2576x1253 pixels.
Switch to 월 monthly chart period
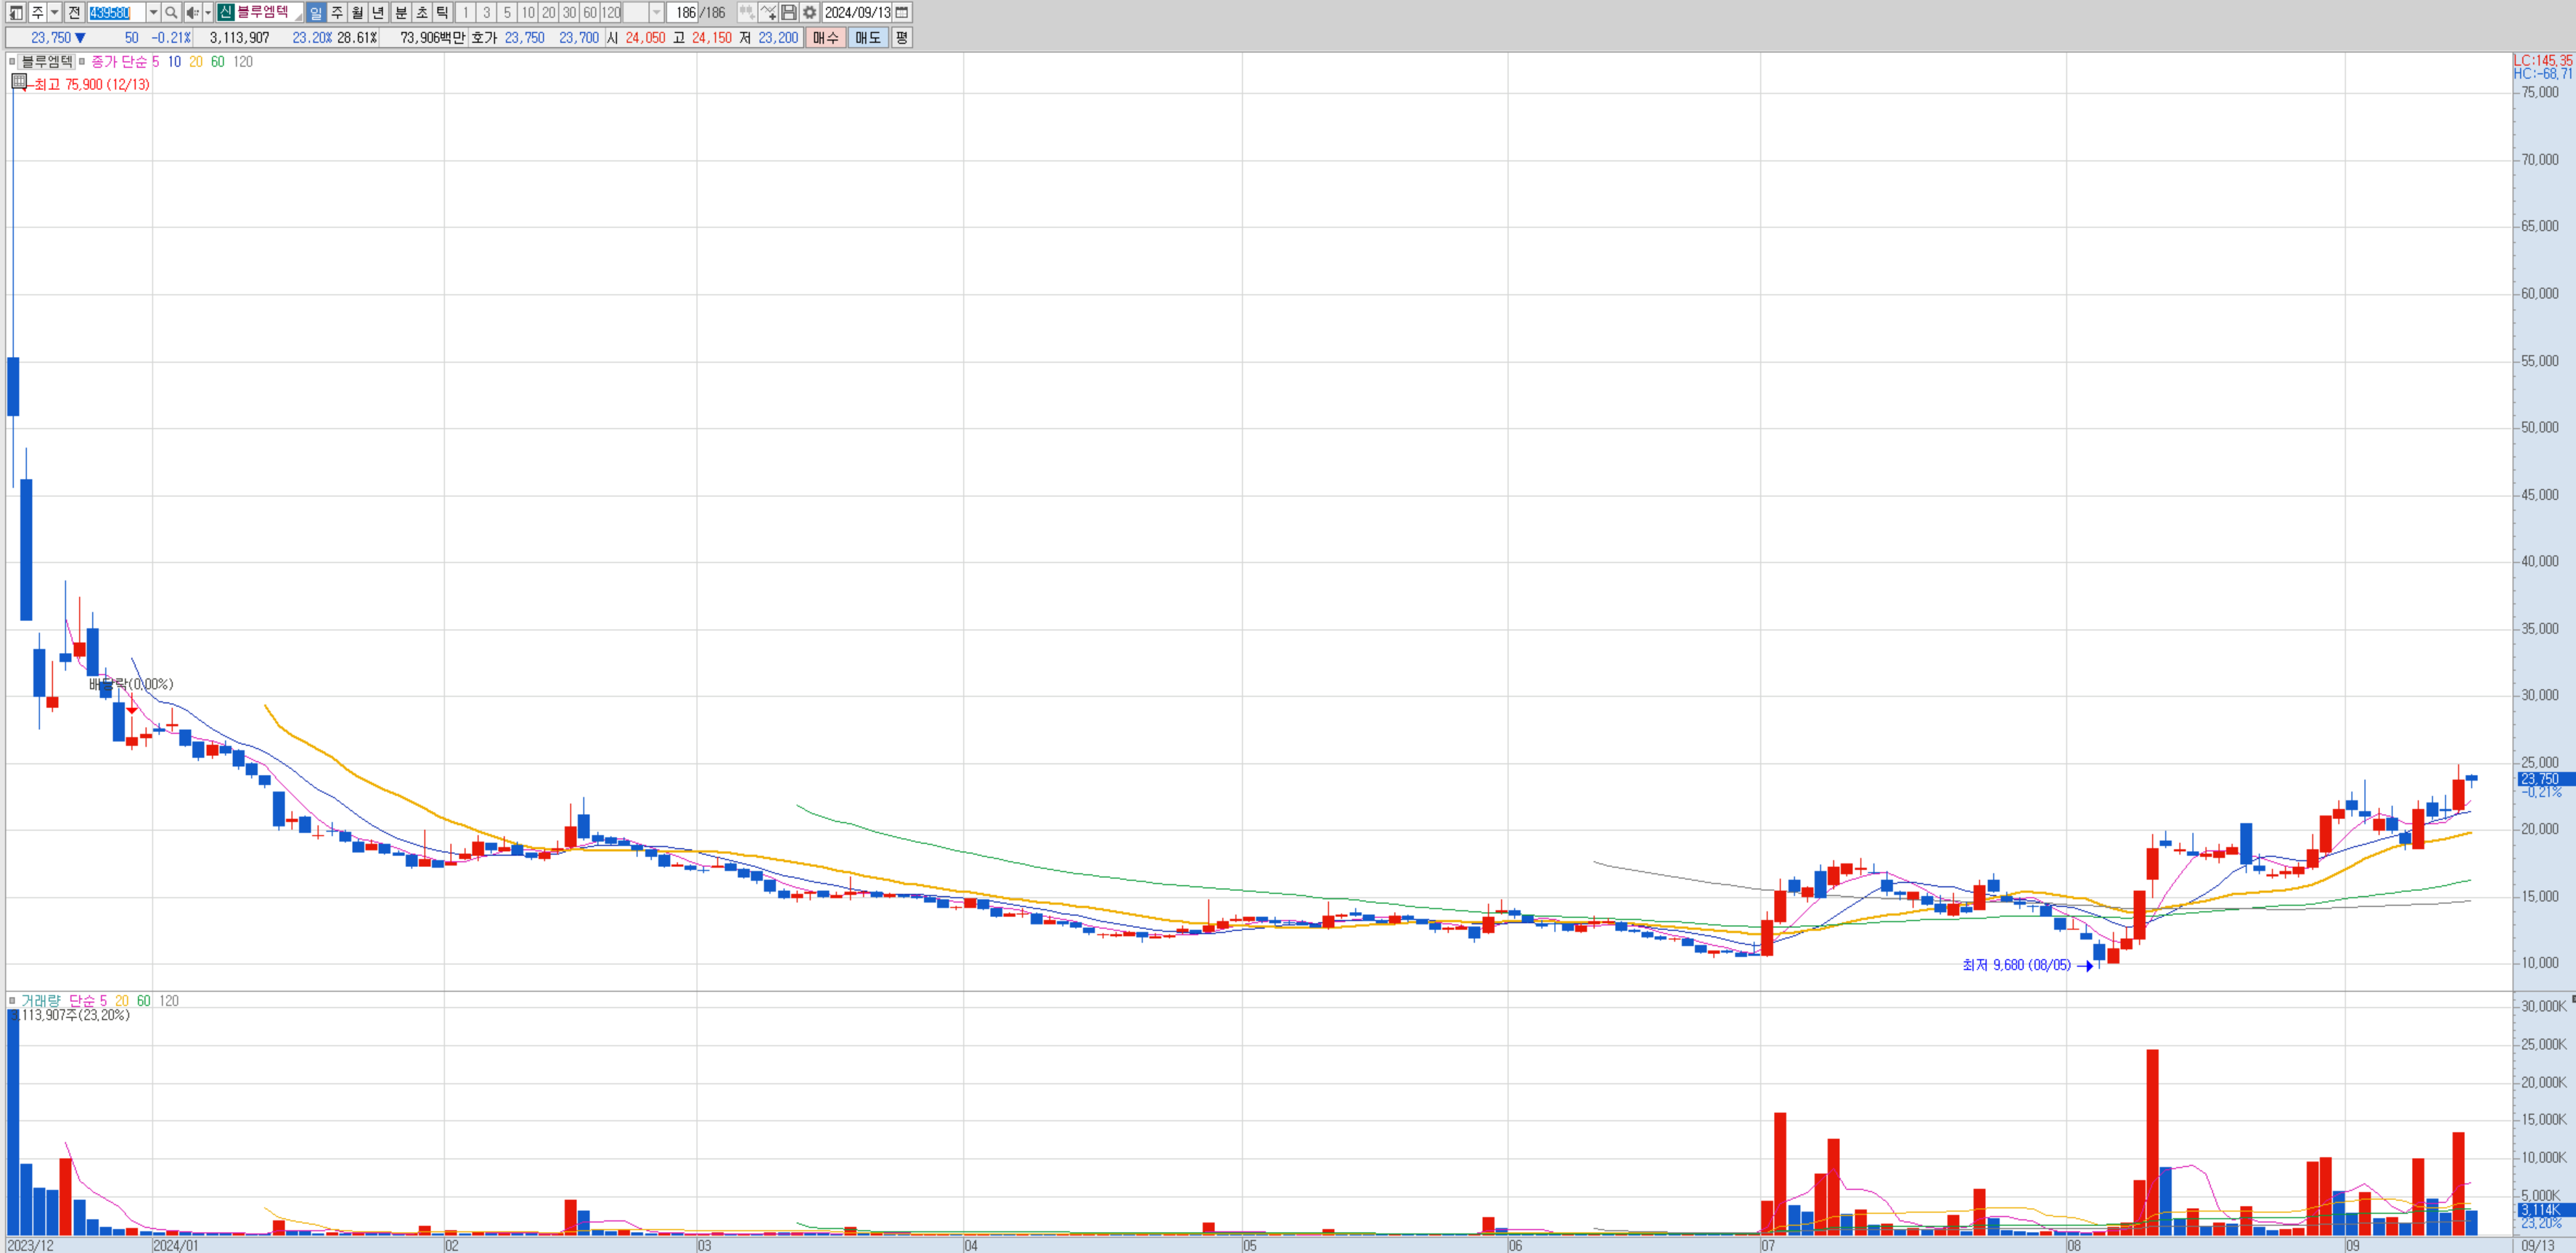pos(357,12)
